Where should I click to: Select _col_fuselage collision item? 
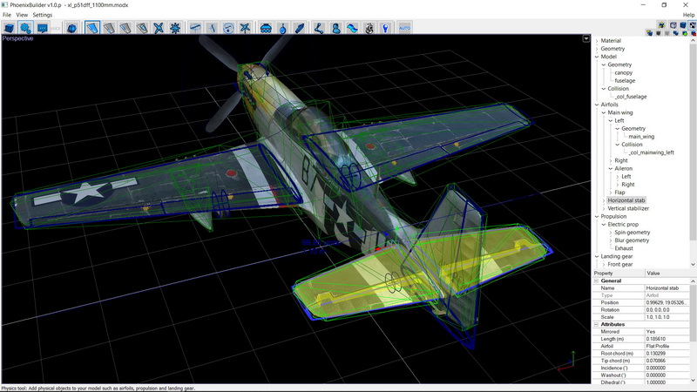click(x=631, y=96)
